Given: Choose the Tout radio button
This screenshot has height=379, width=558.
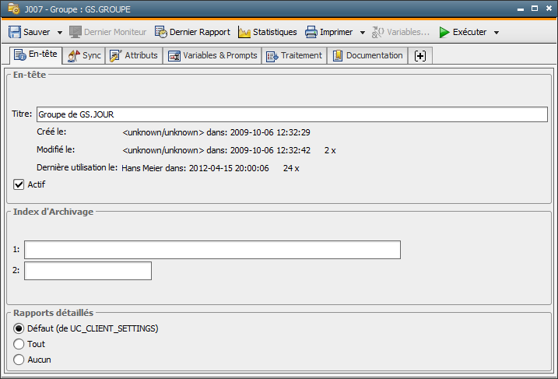Looking at the screenshot, I should [19, 344].
